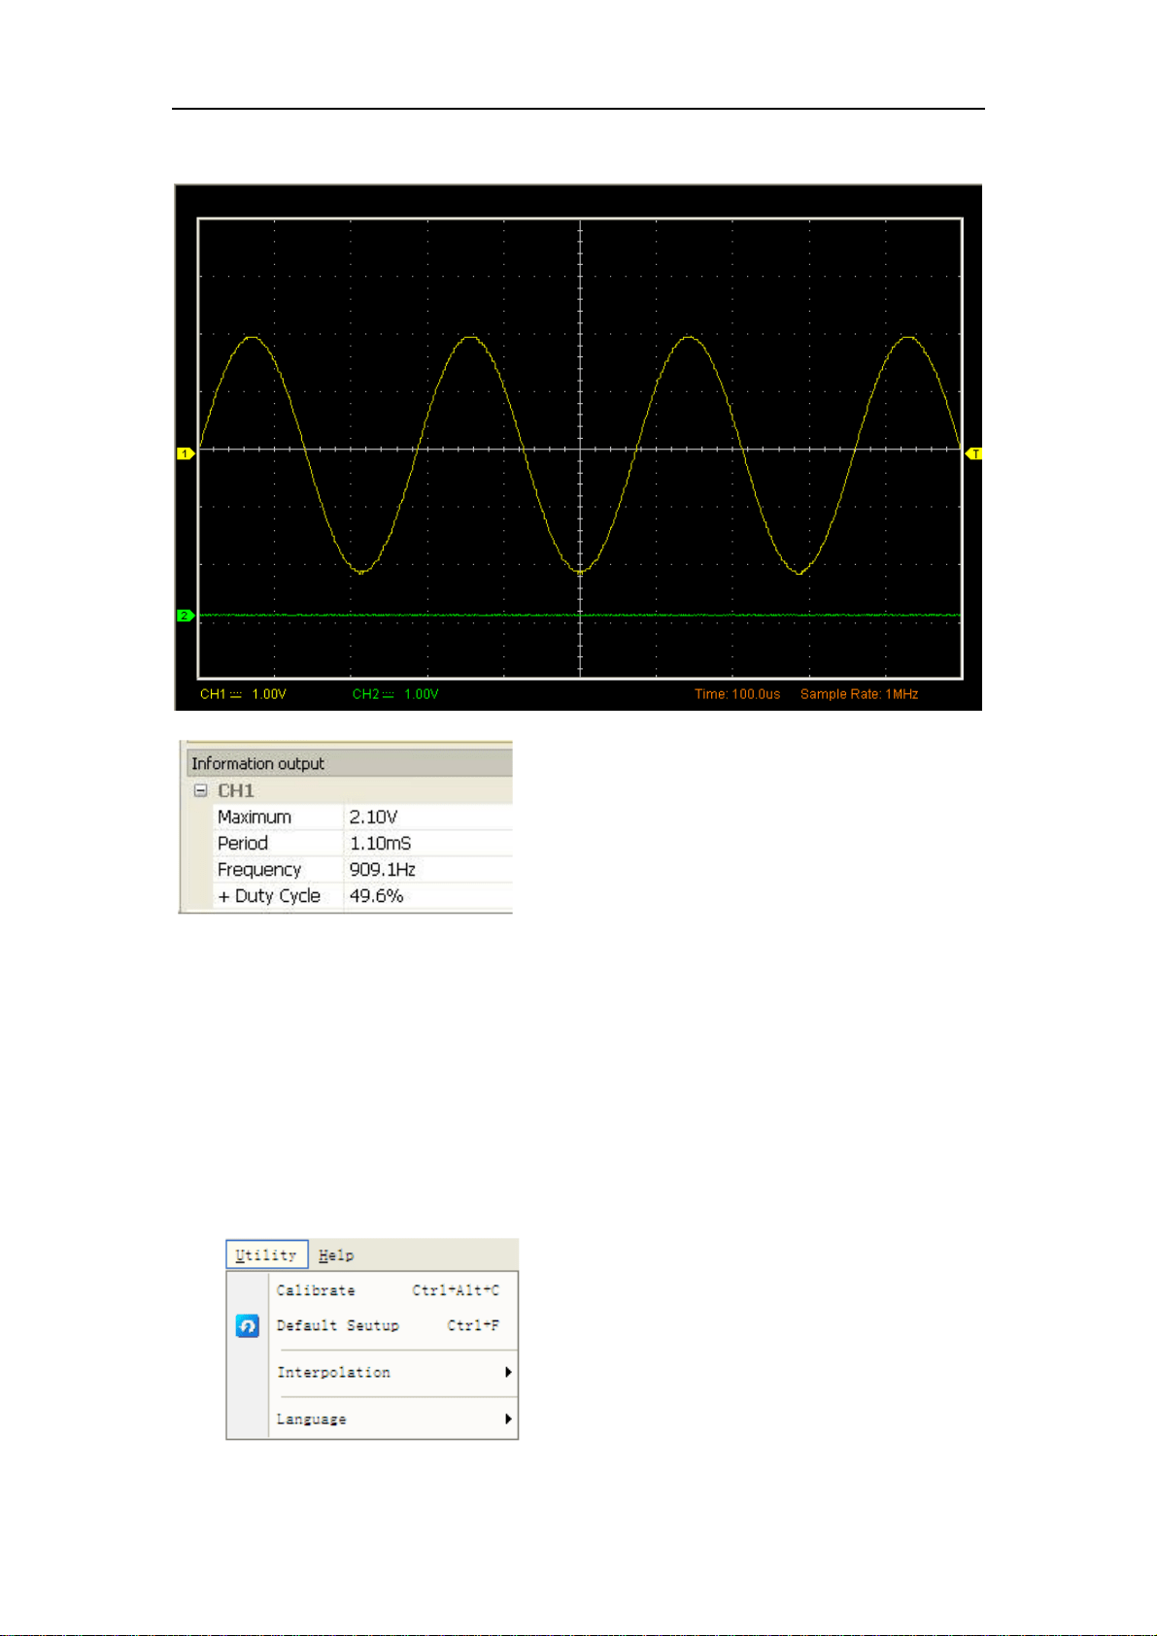This screenshot has height=1636, width=1157.
Task: Click the Sample Rate: 1MHz readout
Action: (x=859, y=694)
